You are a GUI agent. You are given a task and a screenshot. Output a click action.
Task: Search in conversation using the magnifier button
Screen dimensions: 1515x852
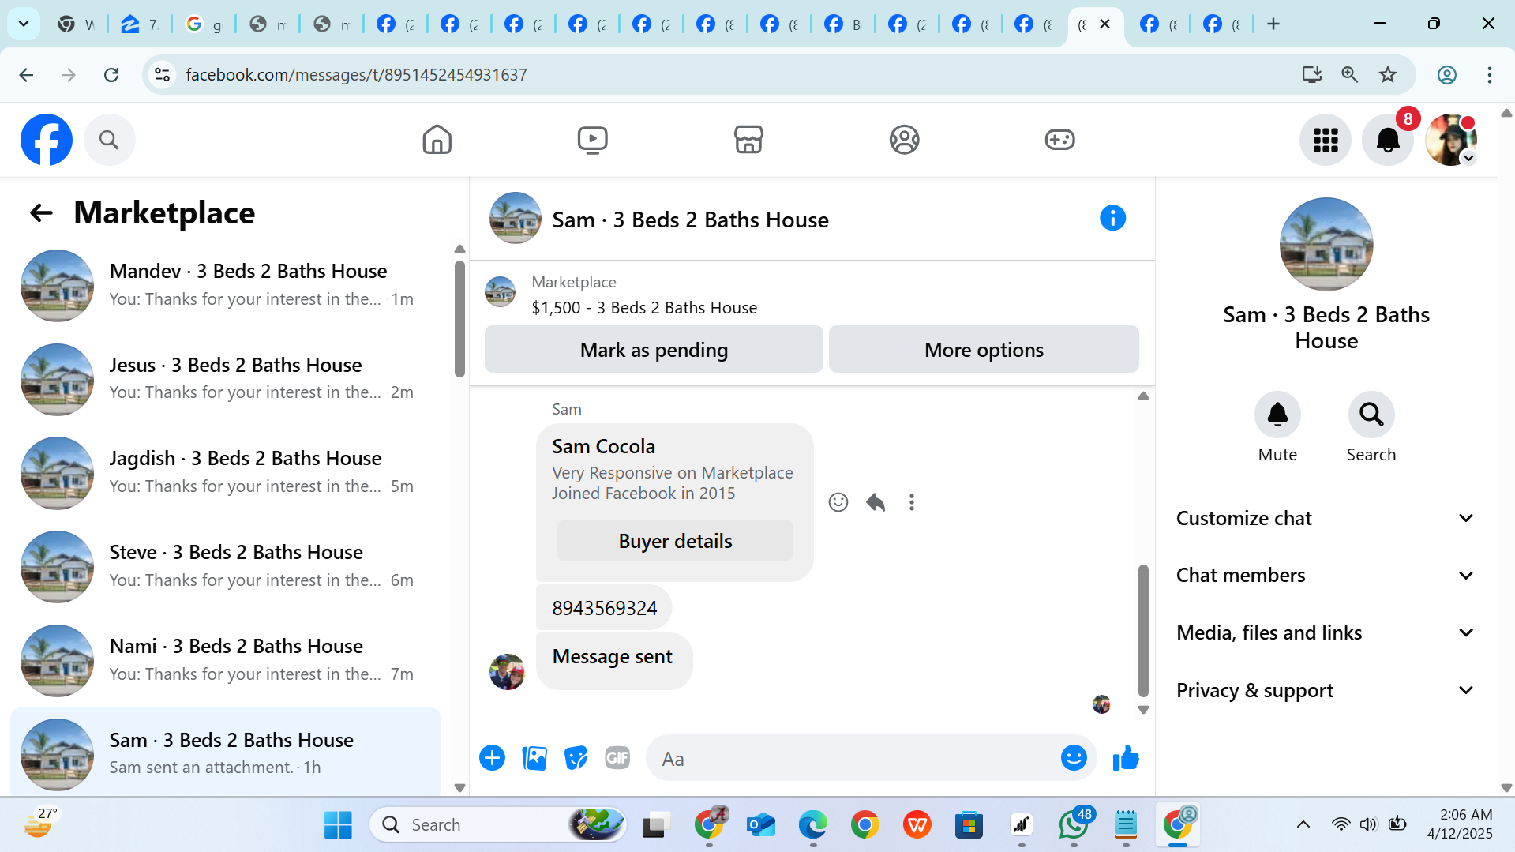(x=1371, y=415)
